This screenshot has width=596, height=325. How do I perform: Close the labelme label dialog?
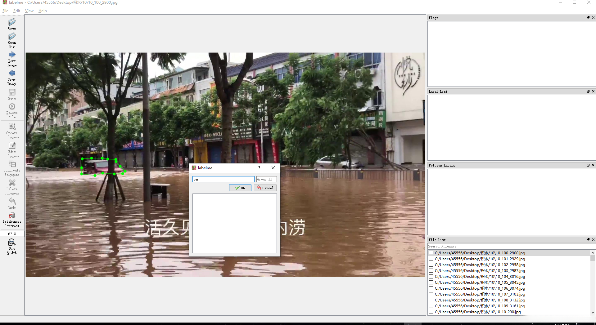pyautogui.click(x=273, y=168)
